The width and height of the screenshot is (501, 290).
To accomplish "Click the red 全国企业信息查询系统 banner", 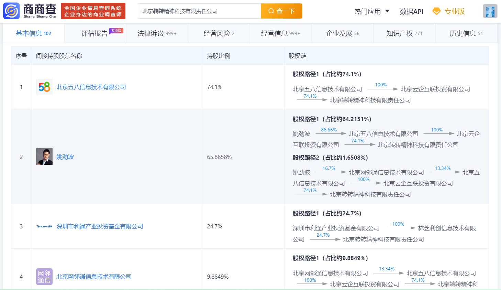I will 93,11.
